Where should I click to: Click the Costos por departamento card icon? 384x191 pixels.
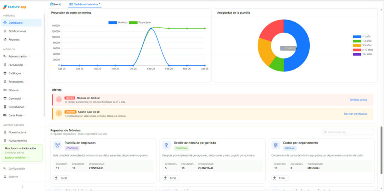point(276,145)
